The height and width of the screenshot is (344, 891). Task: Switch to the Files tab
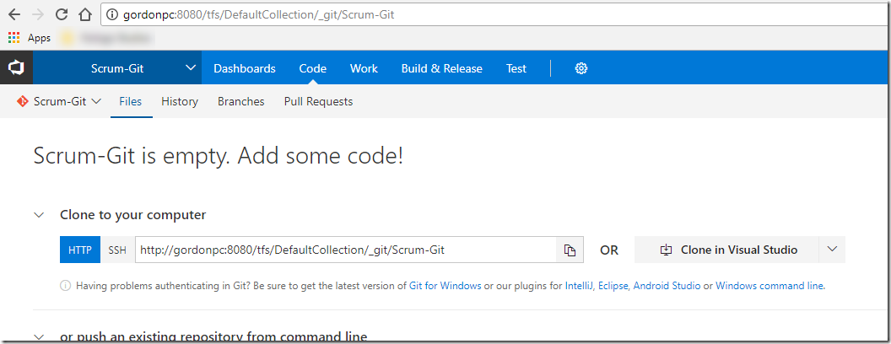pyautogui.click(x=130, y=102)
